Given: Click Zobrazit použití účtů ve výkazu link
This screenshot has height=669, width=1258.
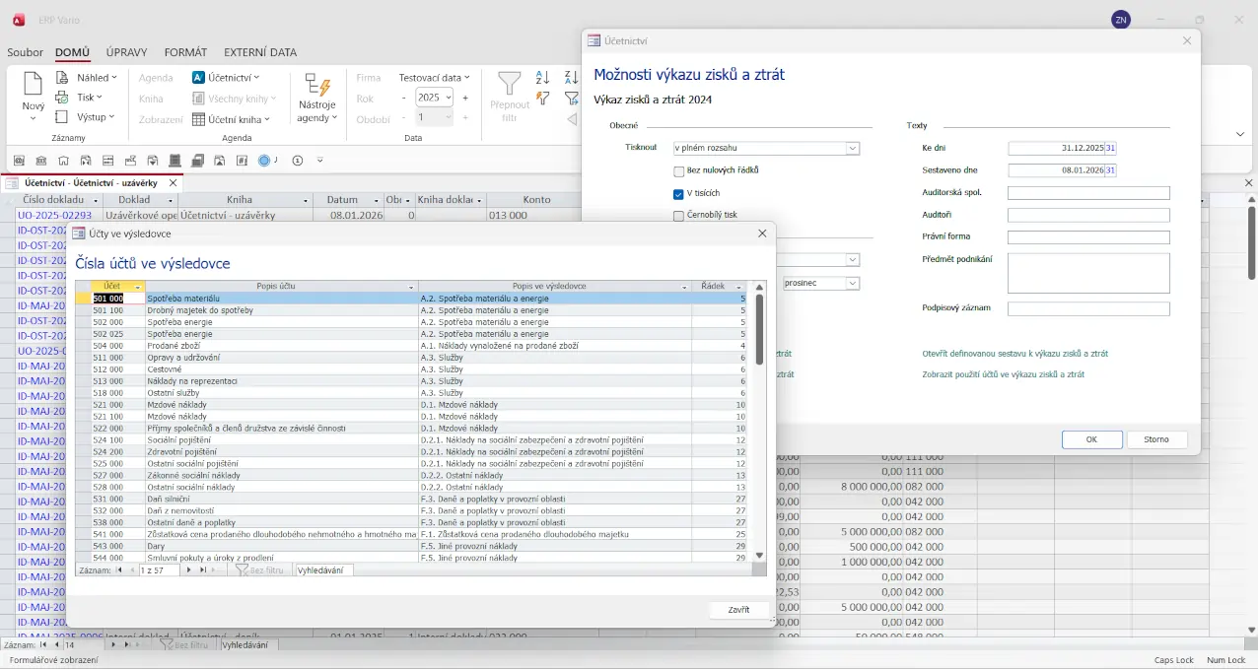Looking at the screenshot, I should 1003,374.
